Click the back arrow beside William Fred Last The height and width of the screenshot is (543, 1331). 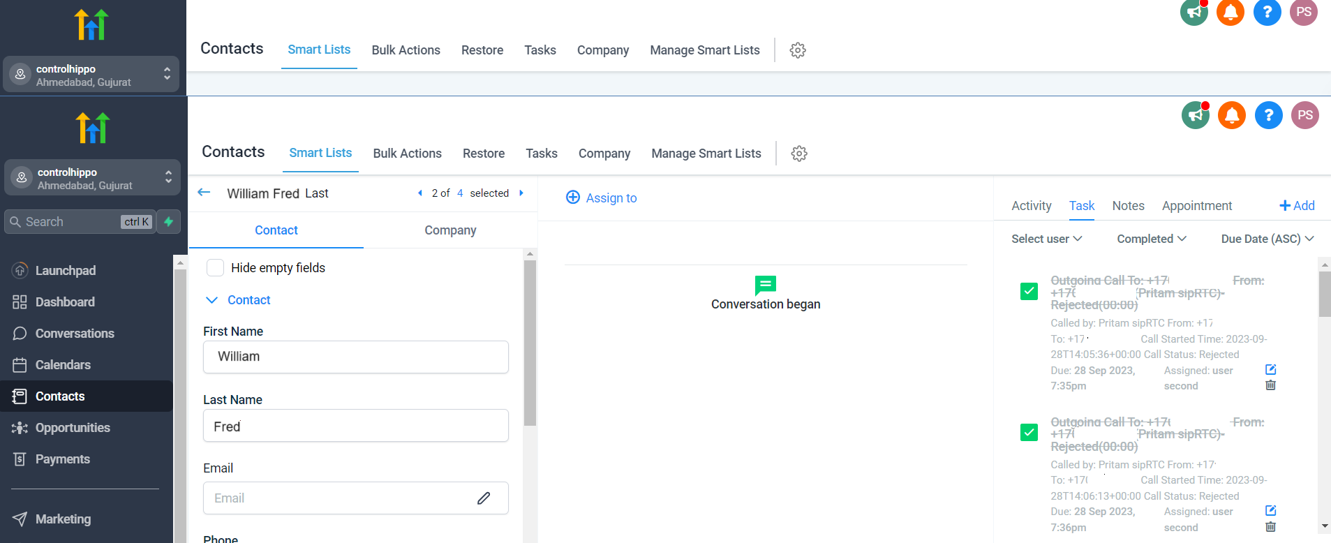[204, 192]
